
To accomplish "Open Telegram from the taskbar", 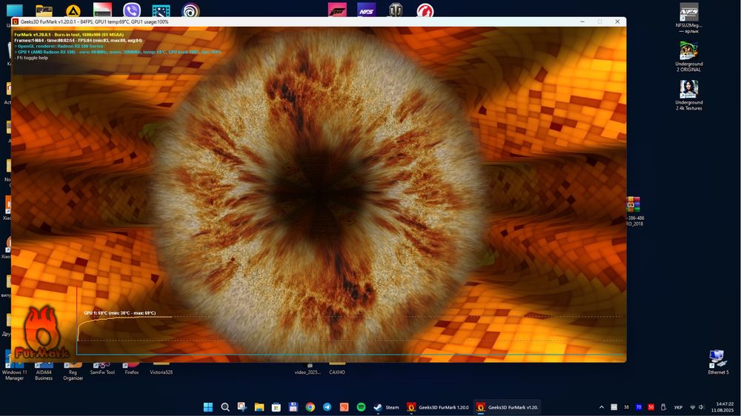I will click(x=327, y=407).
